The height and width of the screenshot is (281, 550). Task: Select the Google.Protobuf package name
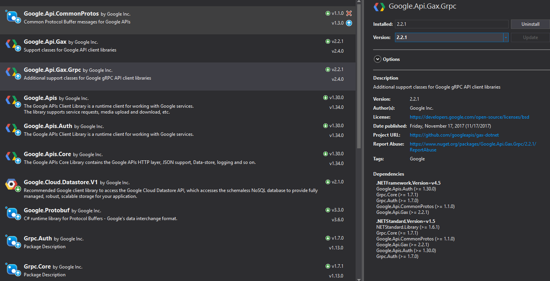coord(46,210)
